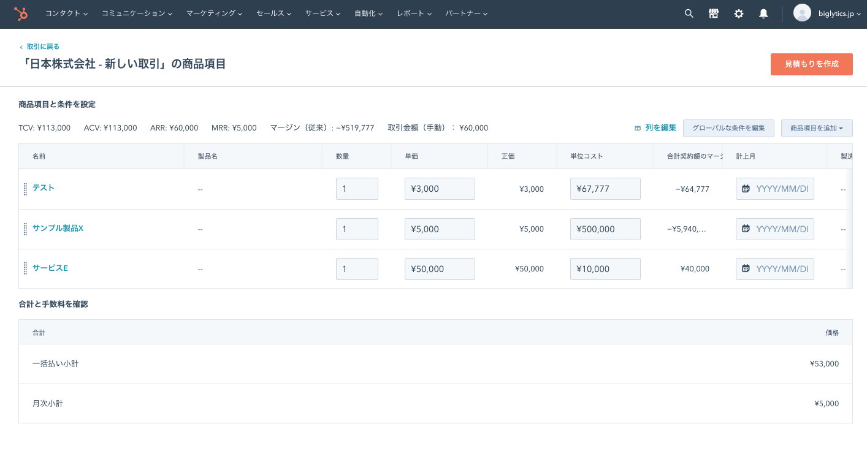867x462 pixels.
Task: Open the サービスE line item link
Action: pyautogui.click(x=50, y=268)
